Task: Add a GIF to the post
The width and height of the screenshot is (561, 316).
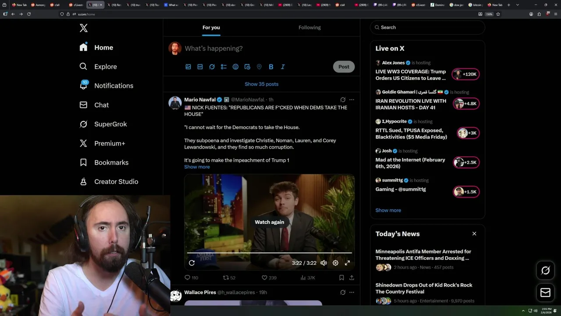Action: 200,67
